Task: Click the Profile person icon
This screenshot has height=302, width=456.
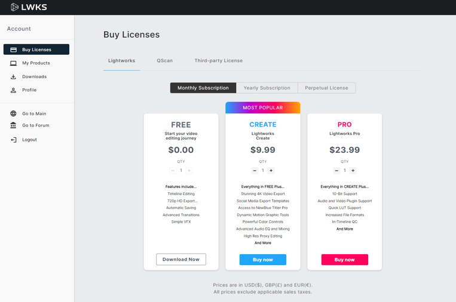Action: click(13, 90)
